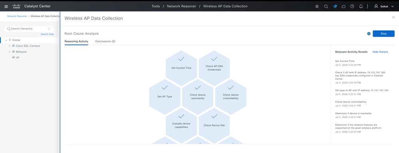Click the Get AP Type hexagon
Image resolution: width=399 pixels, height=153 pixels.
tap(165, 97)
